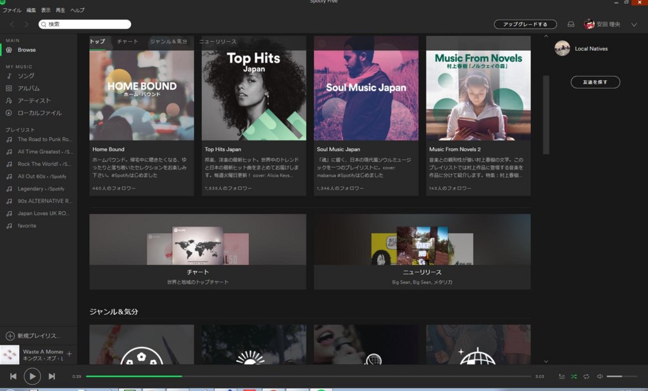Click the scroll up arrow above the scrollbar

[546, 36]
